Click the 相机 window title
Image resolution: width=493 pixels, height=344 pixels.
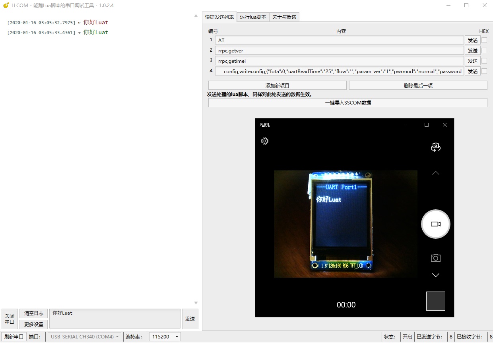(x=265, y=125)
